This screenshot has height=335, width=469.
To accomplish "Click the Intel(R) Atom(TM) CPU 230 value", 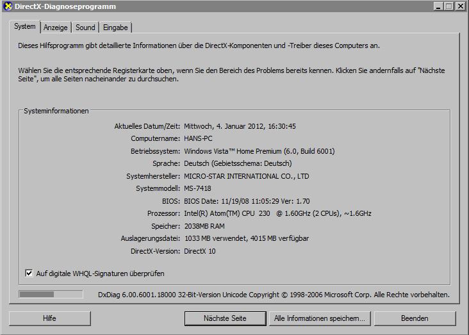I will (277, 213).
